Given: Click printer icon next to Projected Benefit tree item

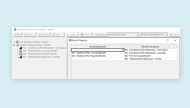Looking at the screenshot, I should (x=21, y=54).
